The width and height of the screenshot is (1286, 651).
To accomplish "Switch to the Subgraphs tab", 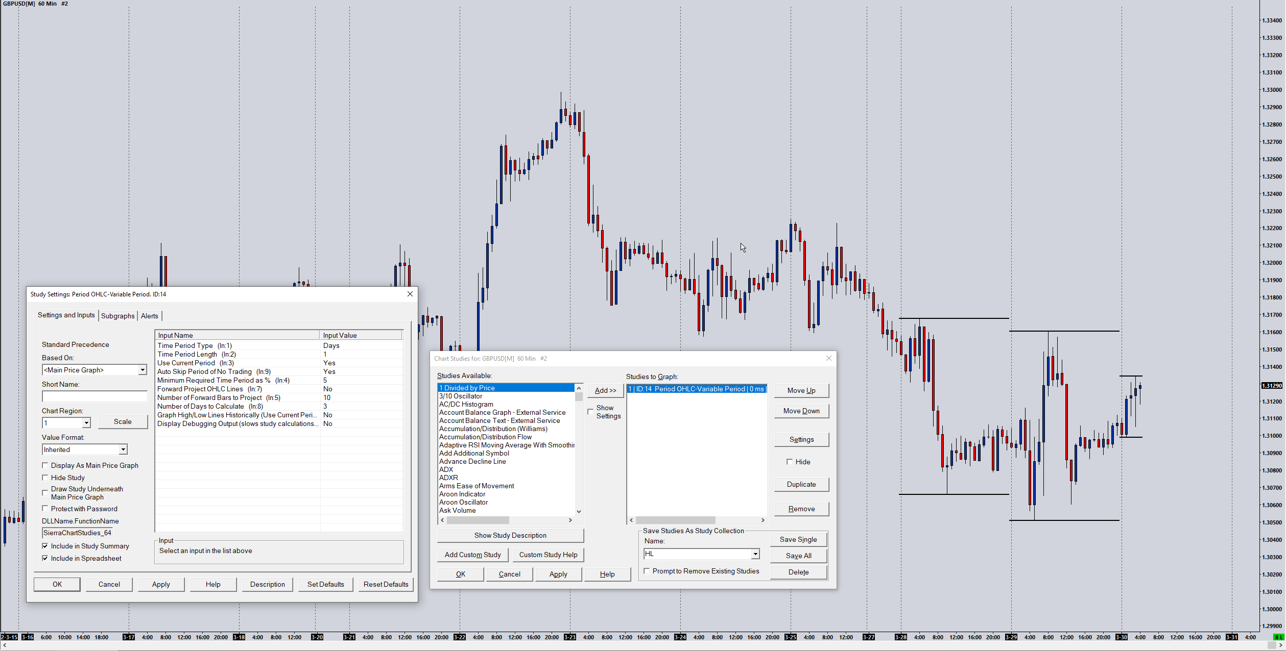I will (x=117, y=316).
